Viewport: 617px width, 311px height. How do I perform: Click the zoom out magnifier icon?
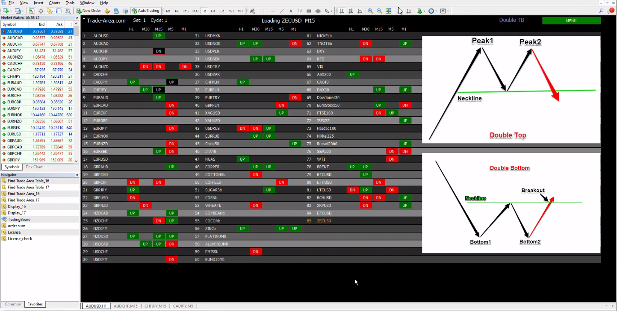point(379,11)
